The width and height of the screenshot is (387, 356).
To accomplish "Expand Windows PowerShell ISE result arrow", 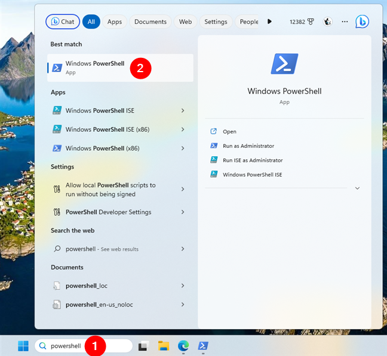I will pos(183,110).
